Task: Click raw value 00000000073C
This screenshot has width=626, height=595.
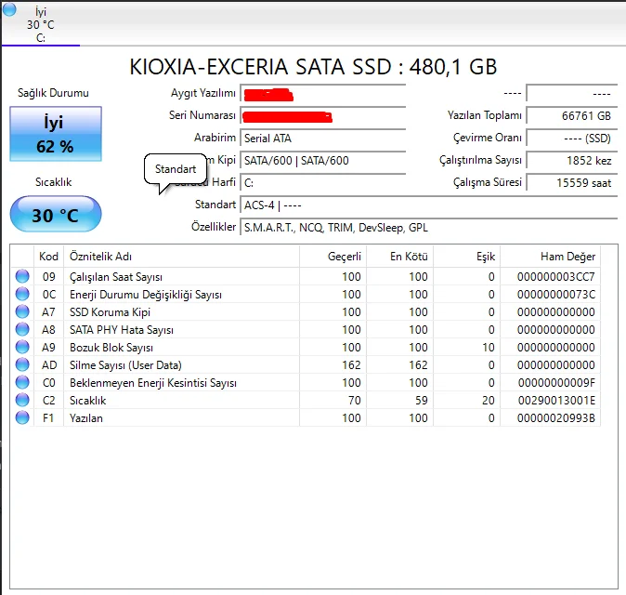Action: click(x=555, y=294)
